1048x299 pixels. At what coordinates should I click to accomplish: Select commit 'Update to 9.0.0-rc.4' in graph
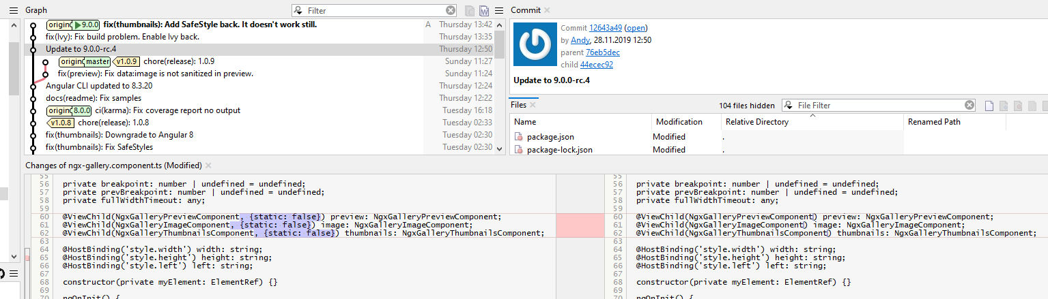pyautogui.click(x=259, y=48)
